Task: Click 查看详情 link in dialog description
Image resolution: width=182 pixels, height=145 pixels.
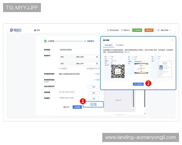Action: click(126, 52)
